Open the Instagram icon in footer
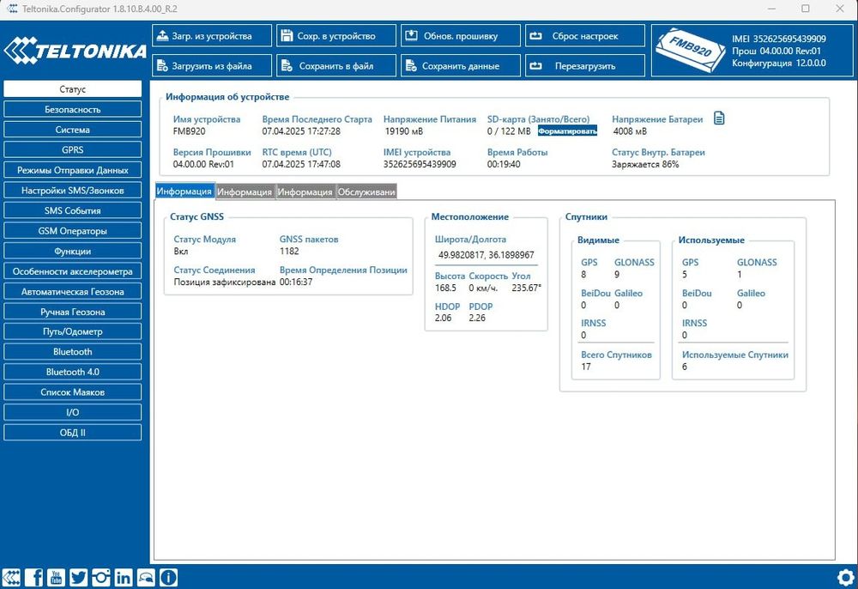This screenshot has width=858, height=589. click(100, 578)
